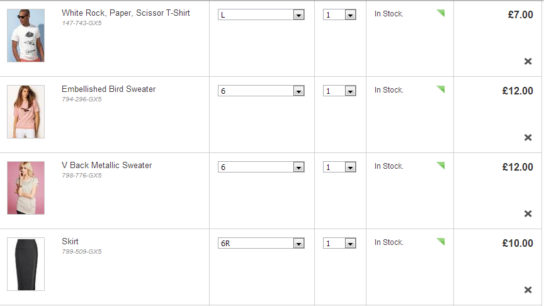Screen dimensions: 544x306
Task: Change quantity of the Skirt
Action: point(339,243)
